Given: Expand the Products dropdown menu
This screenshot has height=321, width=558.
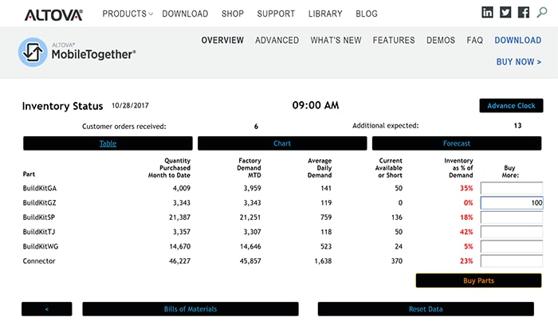Looking at the screenshot, I should pyautogui.click(x=129, y=14).
